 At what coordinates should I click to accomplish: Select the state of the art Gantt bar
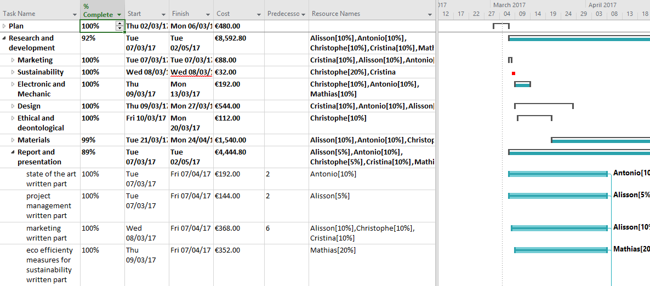pos(558,174)
